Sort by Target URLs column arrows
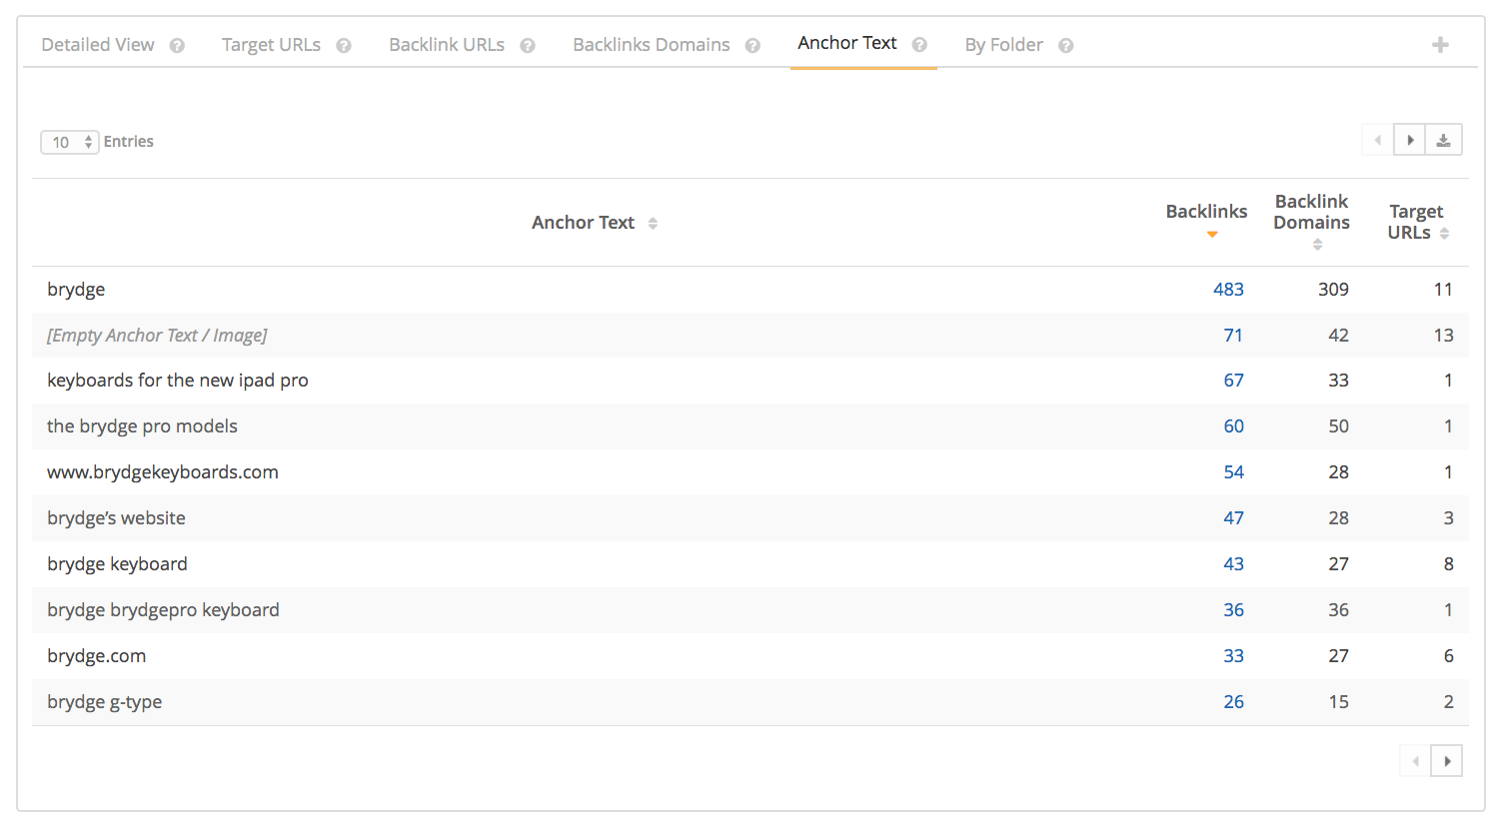The width and height of the screenshot is (1501, 823). pos(1444,234)
